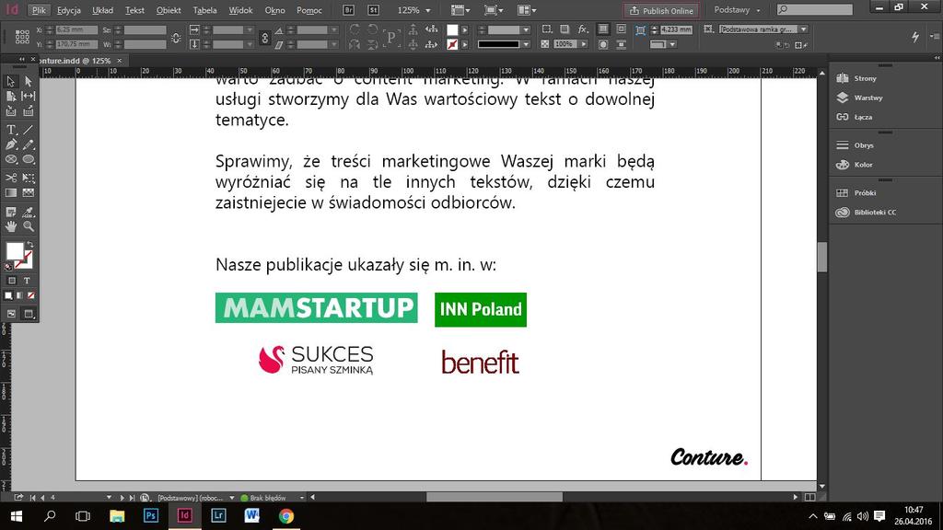943x530 pixels.
Task: Select the Line tool
Action: point(29,129)
